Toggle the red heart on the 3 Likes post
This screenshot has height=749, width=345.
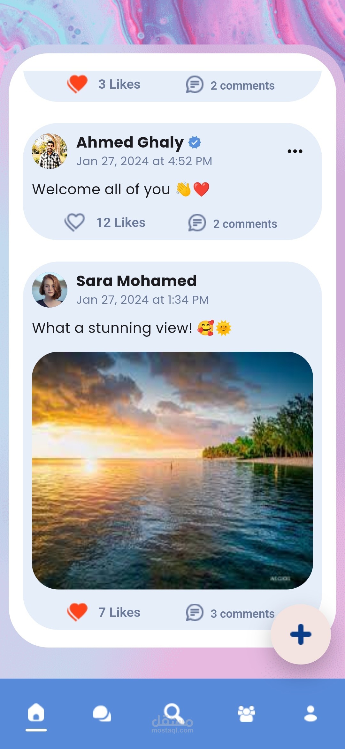[77, 84]
